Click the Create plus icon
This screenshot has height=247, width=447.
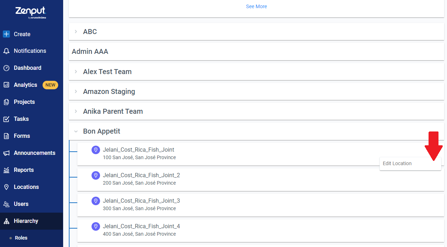(6, 34)
